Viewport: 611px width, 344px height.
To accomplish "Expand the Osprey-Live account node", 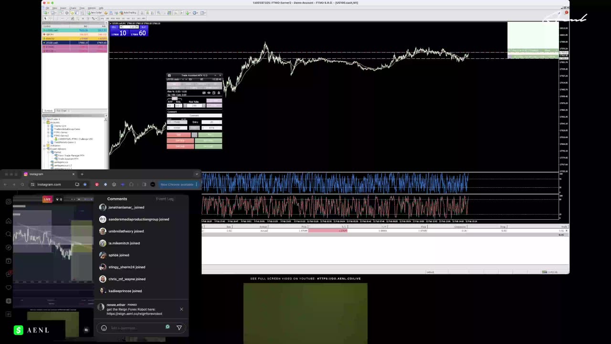I will click(48, 126).
